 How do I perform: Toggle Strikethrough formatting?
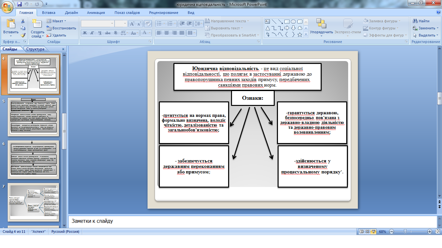click(108, 33)
